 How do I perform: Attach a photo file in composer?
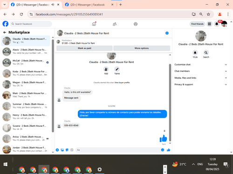[x=62, y=150]
